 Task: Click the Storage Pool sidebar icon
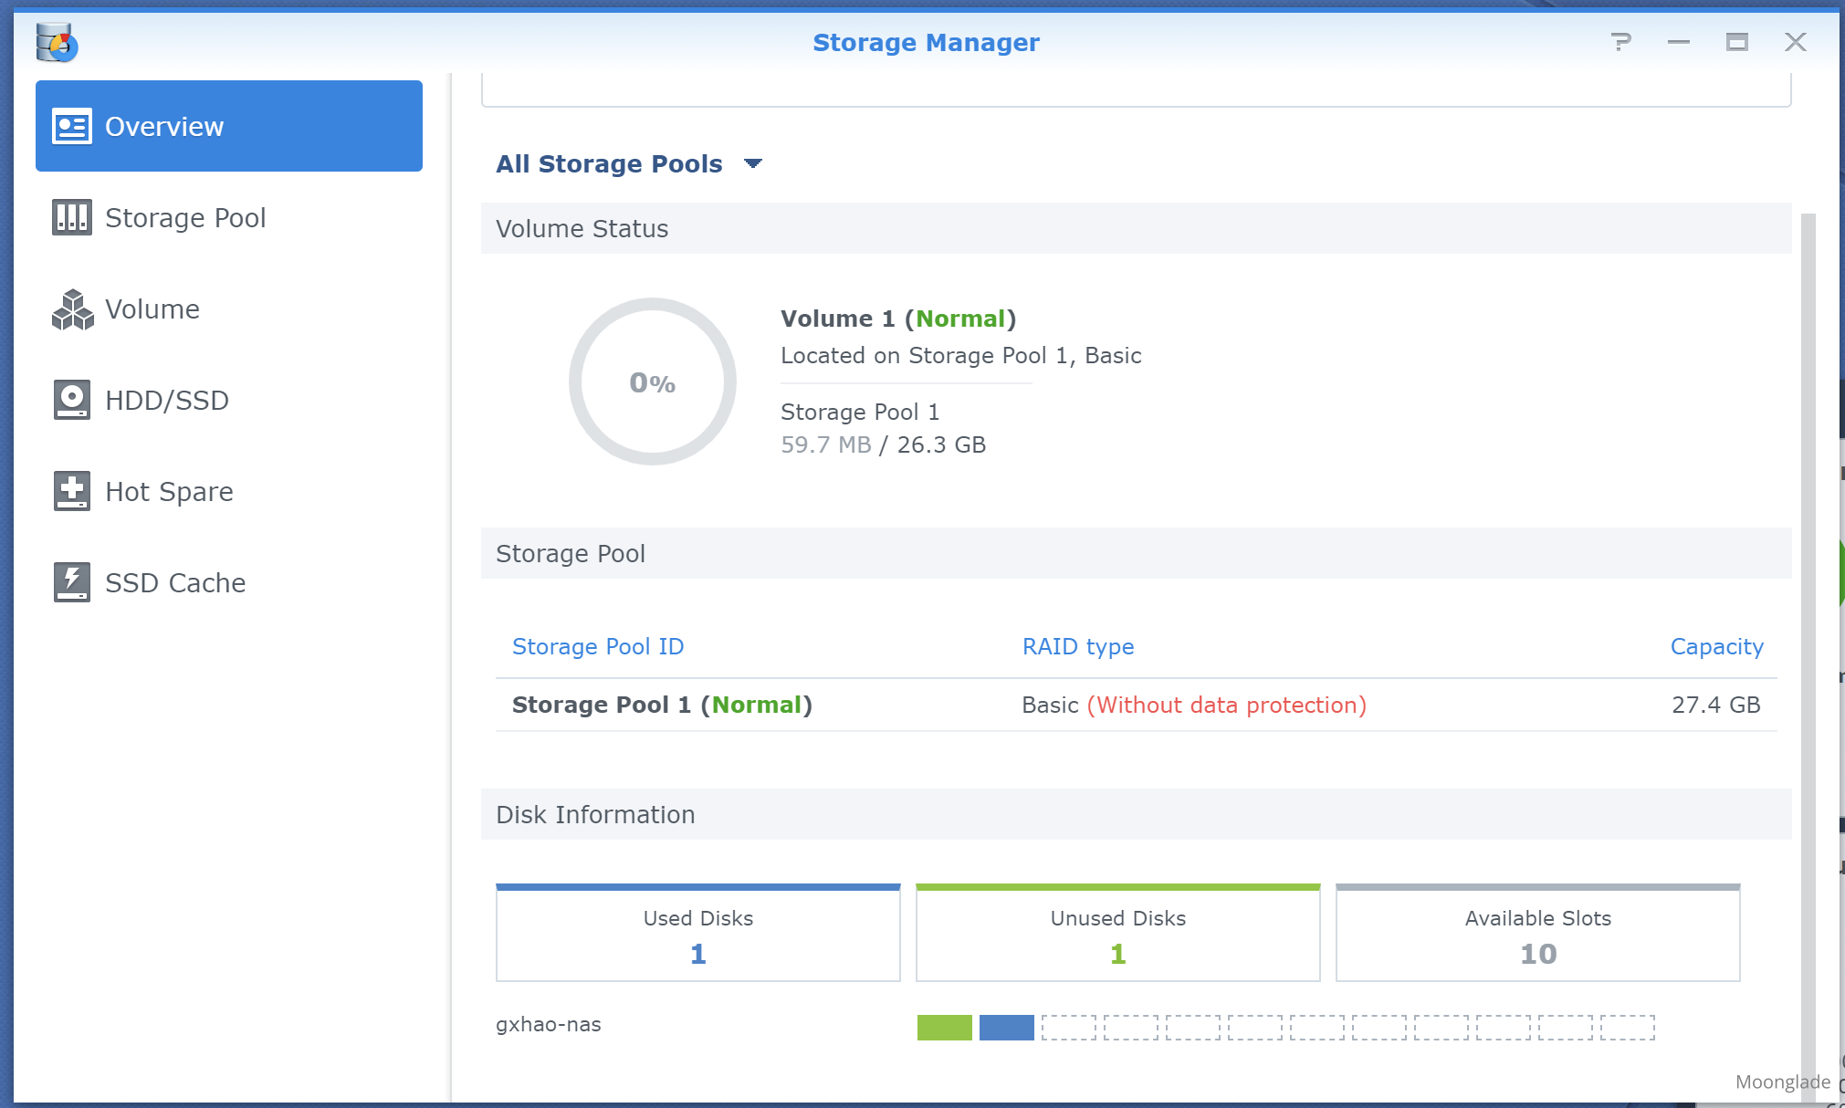pos(71,218)
